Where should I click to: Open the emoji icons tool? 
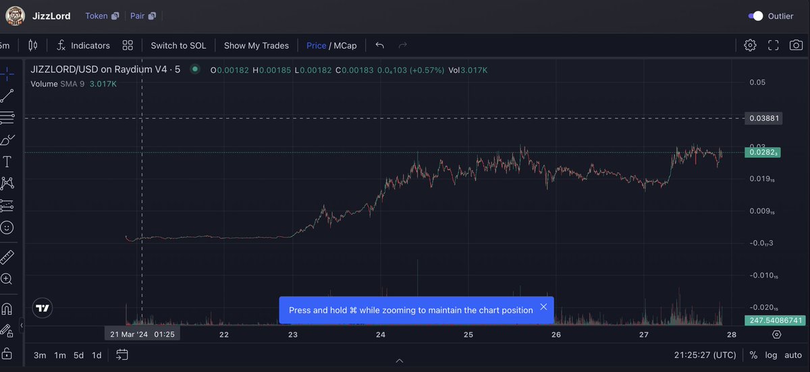(x=7, y=228)
